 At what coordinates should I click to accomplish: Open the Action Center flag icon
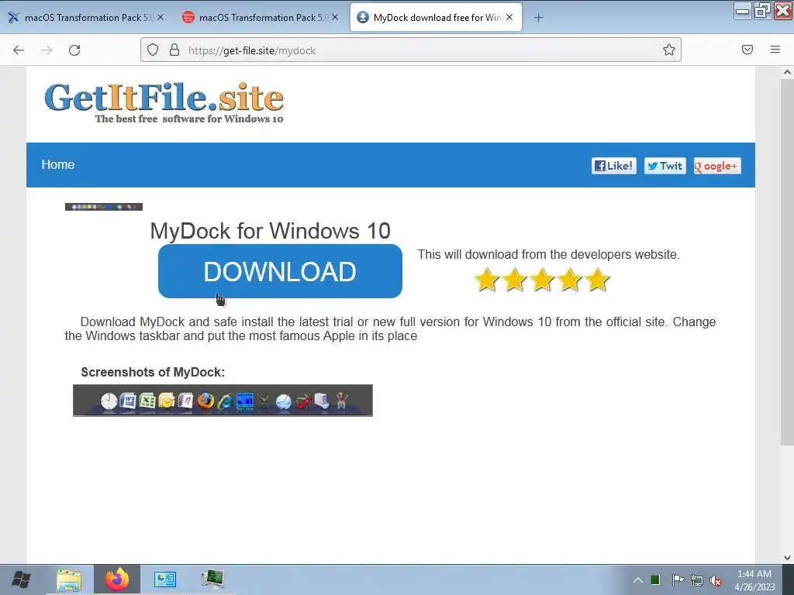point(678,580)
